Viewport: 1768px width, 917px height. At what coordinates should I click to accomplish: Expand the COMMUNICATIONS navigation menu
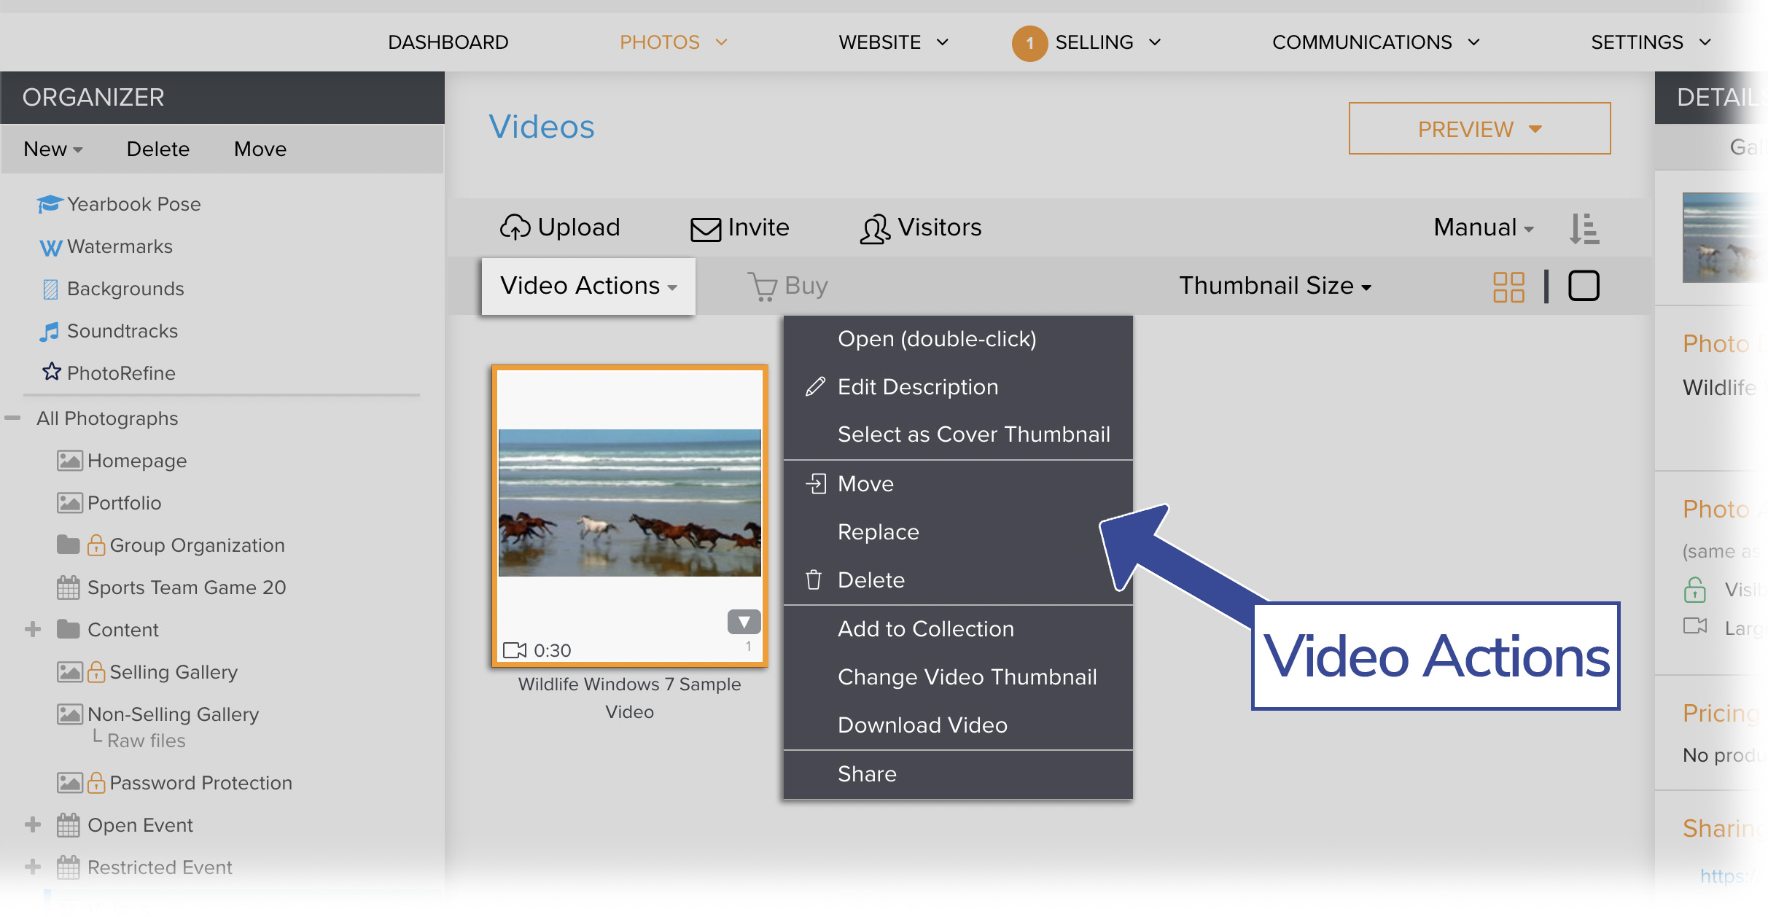(1376, 42)
